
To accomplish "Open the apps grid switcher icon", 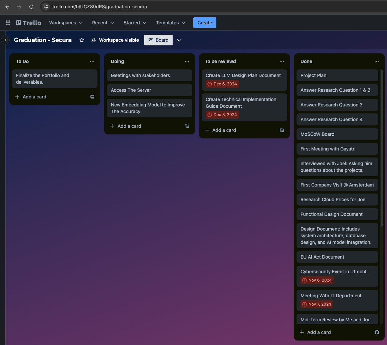I will pos(8,23).
